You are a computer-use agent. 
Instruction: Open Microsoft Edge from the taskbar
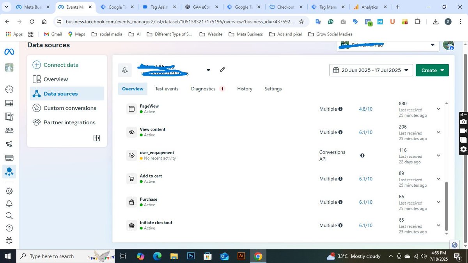point(157,256)
